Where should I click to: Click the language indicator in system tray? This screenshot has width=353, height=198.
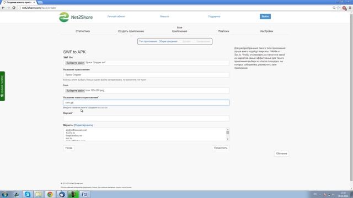pos(315,194)
